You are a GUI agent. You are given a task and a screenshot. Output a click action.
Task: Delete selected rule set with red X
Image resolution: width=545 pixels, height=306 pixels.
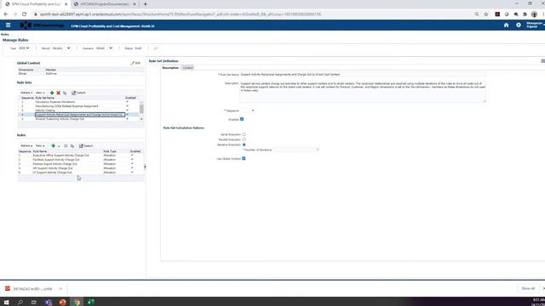pos(59,93)
